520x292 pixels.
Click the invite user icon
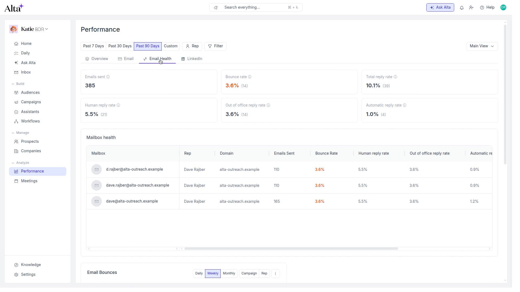pos(471,8)
